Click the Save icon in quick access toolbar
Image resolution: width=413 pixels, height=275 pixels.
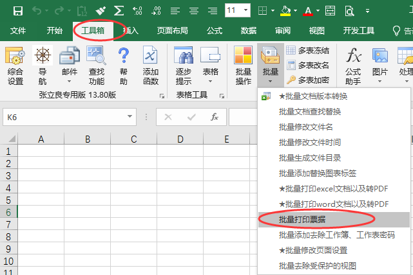[18, 11]
